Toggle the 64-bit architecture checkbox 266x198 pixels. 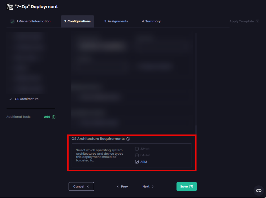pyautogui.click(x=137, y=155)
